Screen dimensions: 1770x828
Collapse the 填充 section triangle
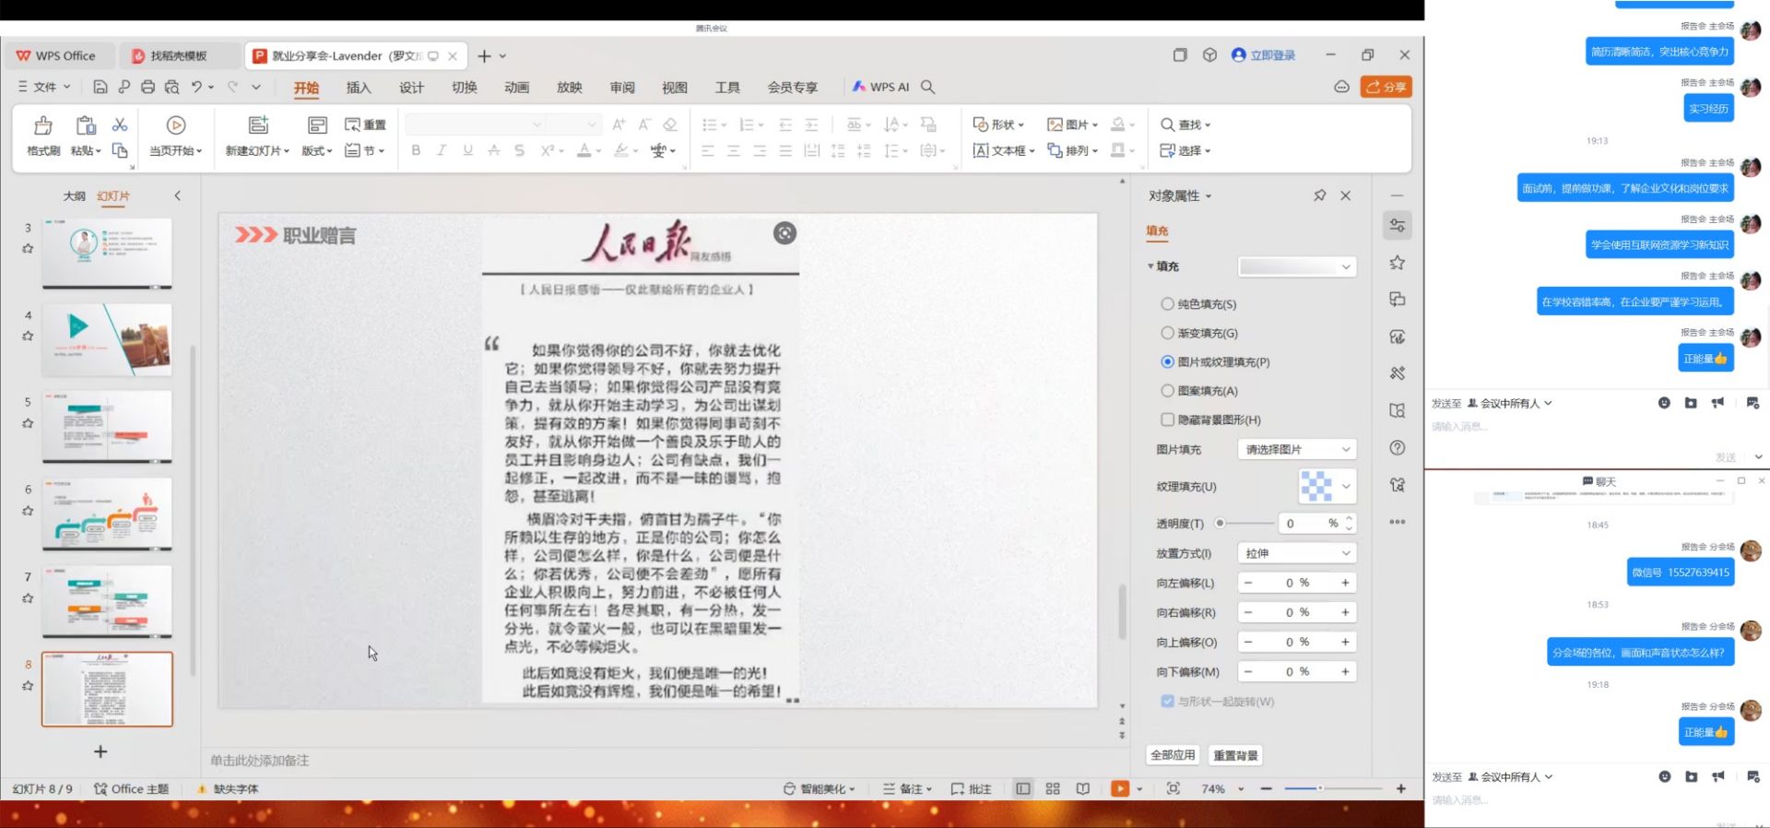coord(1150,266)
